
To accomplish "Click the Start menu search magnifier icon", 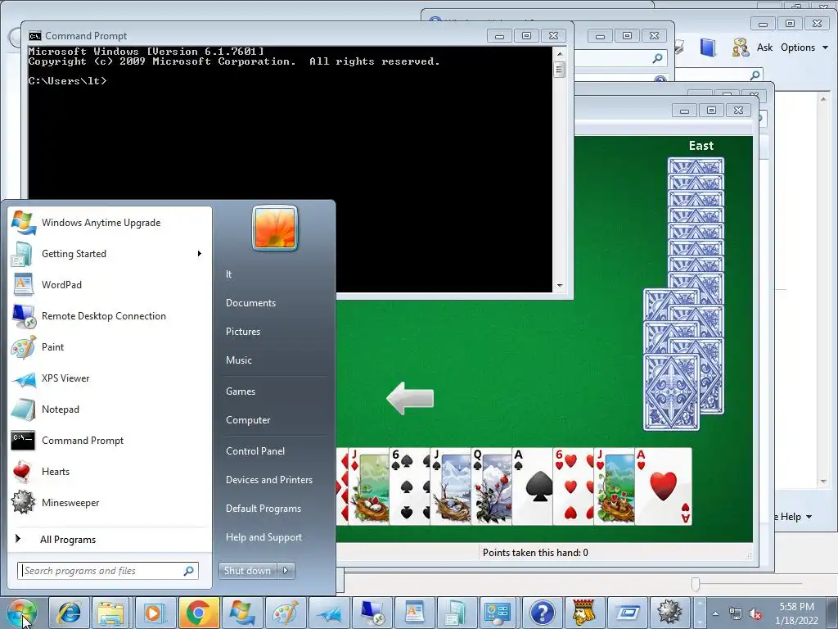I will [189, 571].
